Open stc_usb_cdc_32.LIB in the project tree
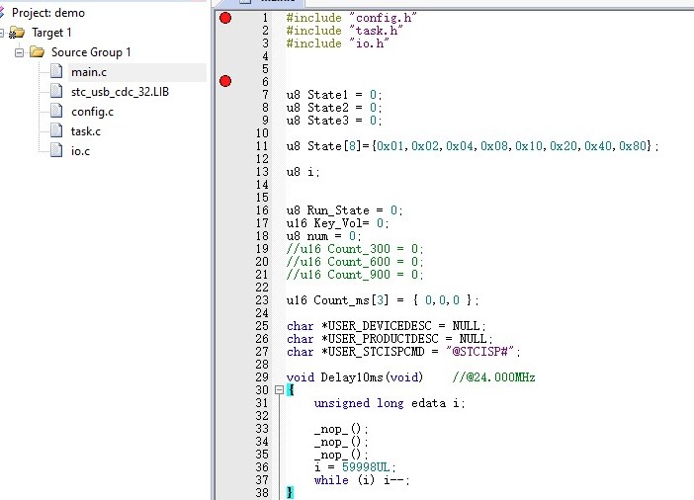 [x=120, y=92]
